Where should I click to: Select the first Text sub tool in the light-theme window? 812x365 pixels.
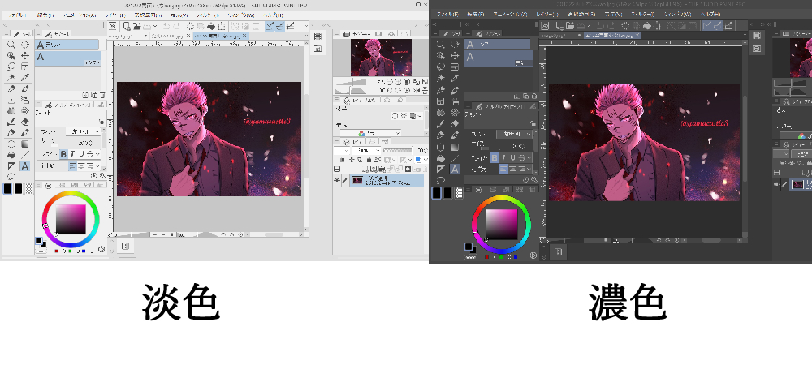67,45
